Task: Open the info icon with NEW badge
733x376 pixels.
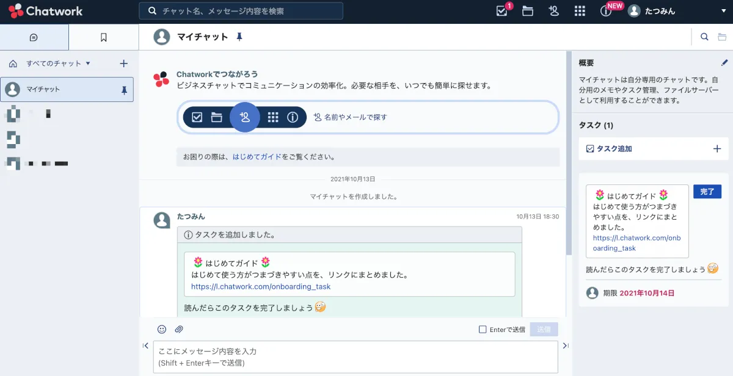Action: [606, 11]
